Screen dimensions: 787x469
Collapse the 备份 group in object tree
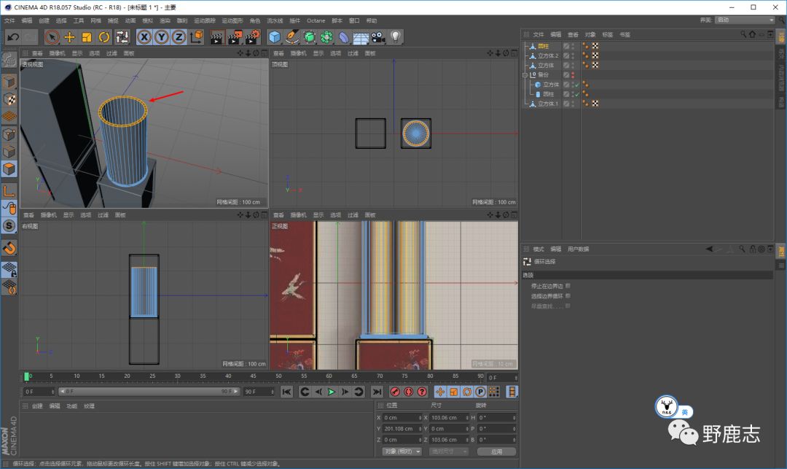[524, 74]
